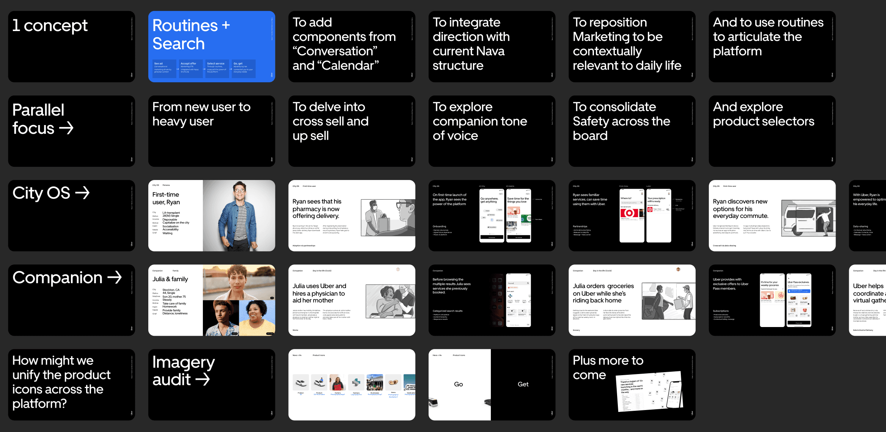Click the young man's photo in floral shirt
886x432 pixels.
[221, 318]
